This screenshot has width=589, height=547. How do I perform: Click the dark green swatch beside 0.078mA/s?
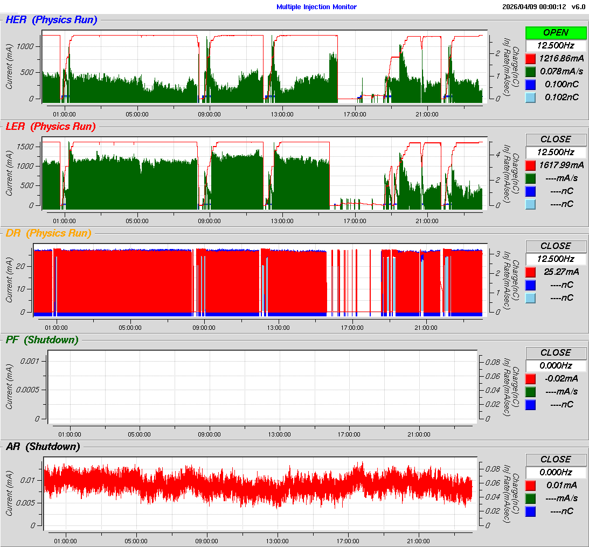pyautogui.click(x=531, y=71)
